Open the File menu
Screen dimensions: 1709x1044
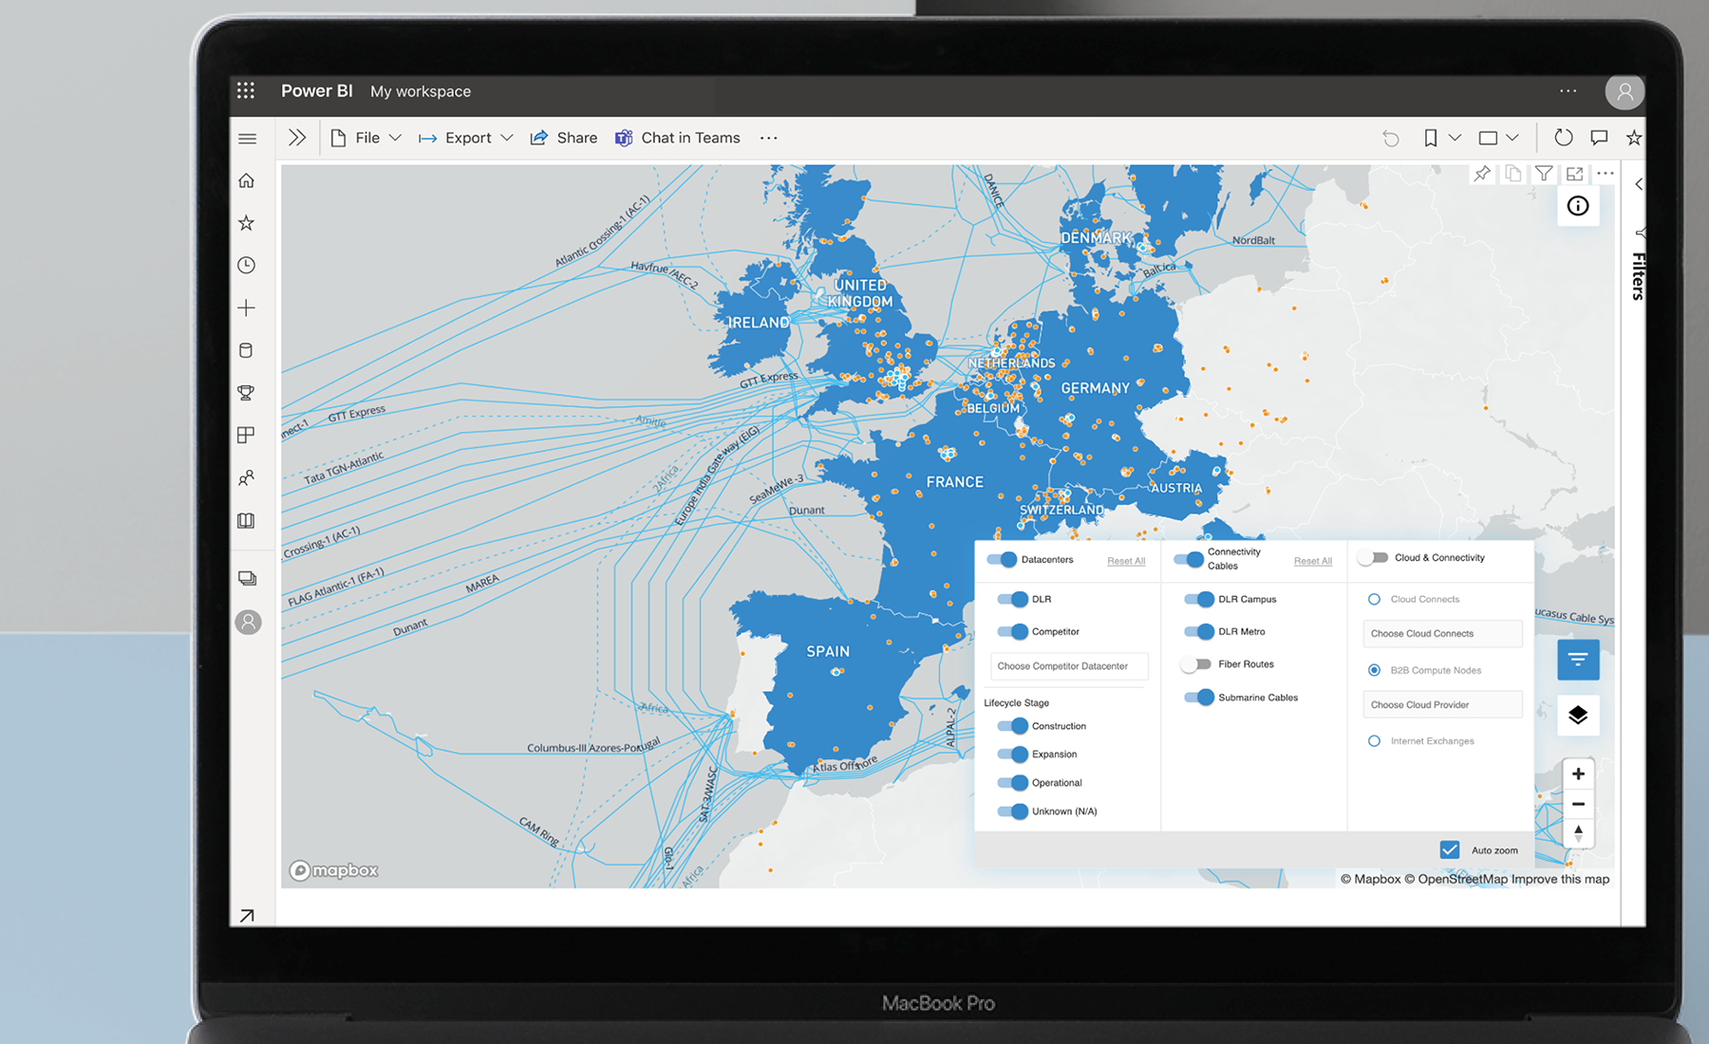pos(366,138)
